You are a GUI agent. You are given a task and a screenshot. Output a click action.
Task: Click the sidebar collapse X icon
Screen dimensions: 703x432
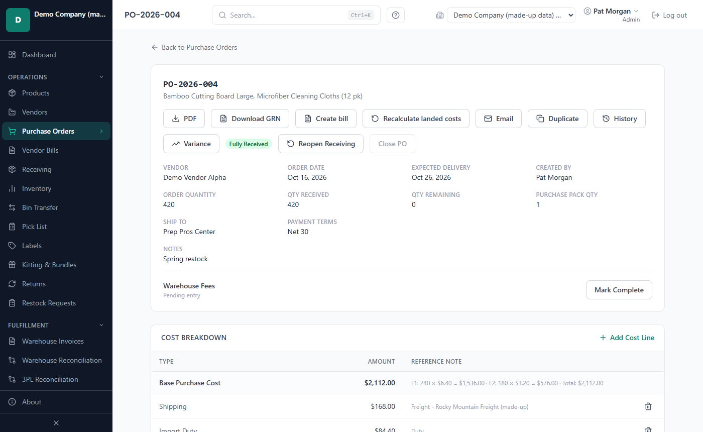point(56,423)
